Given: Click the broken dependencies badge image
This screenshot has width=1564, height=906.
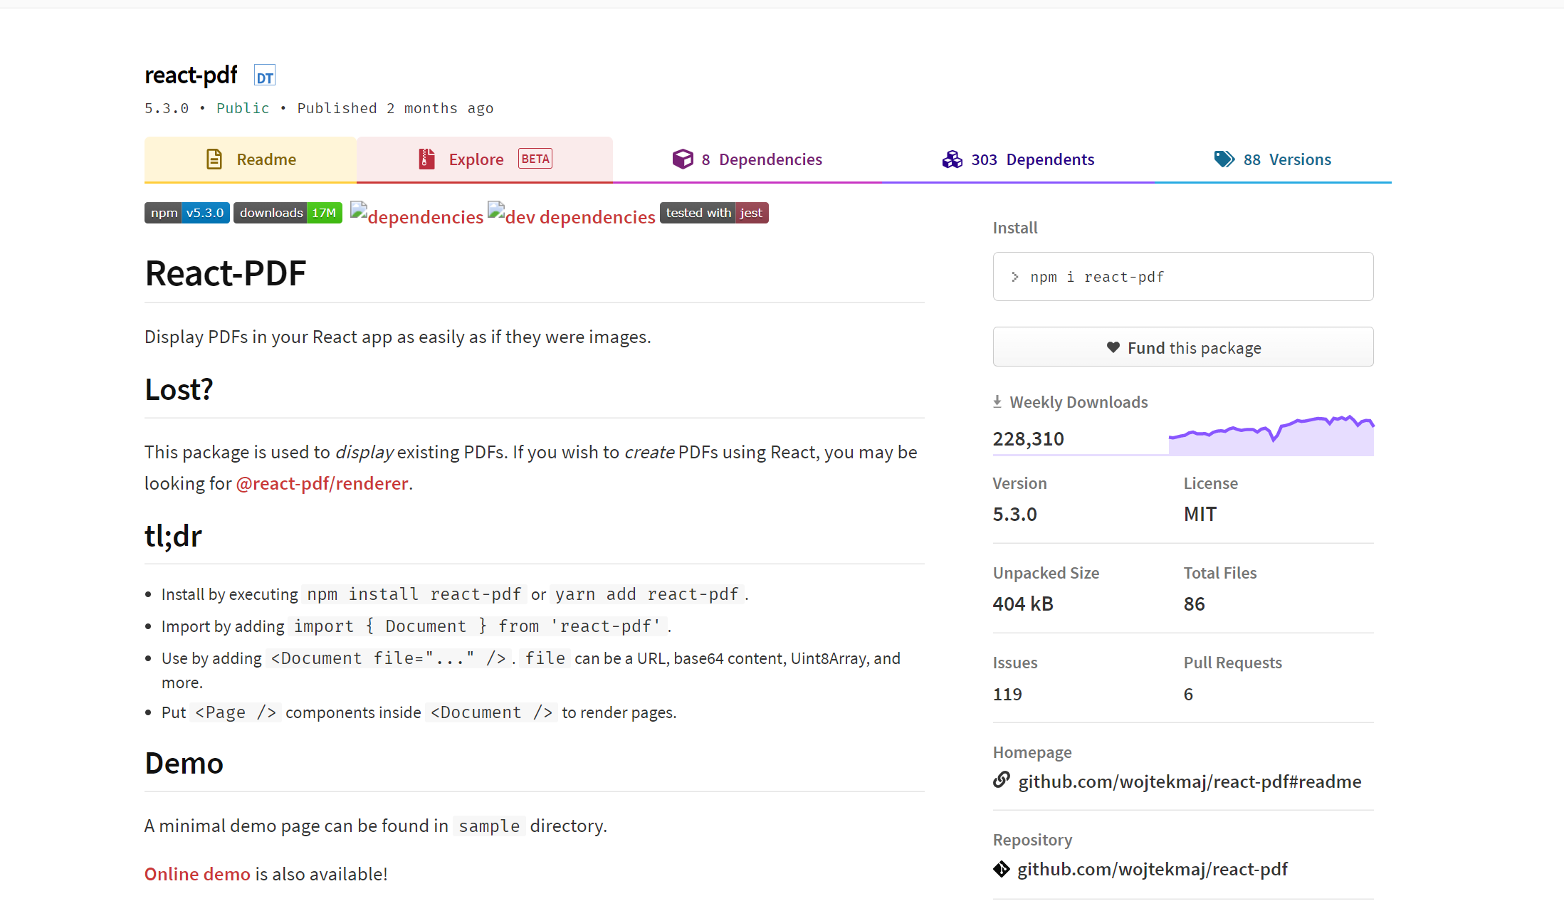Looking at the screenshot, I should 417,216.
